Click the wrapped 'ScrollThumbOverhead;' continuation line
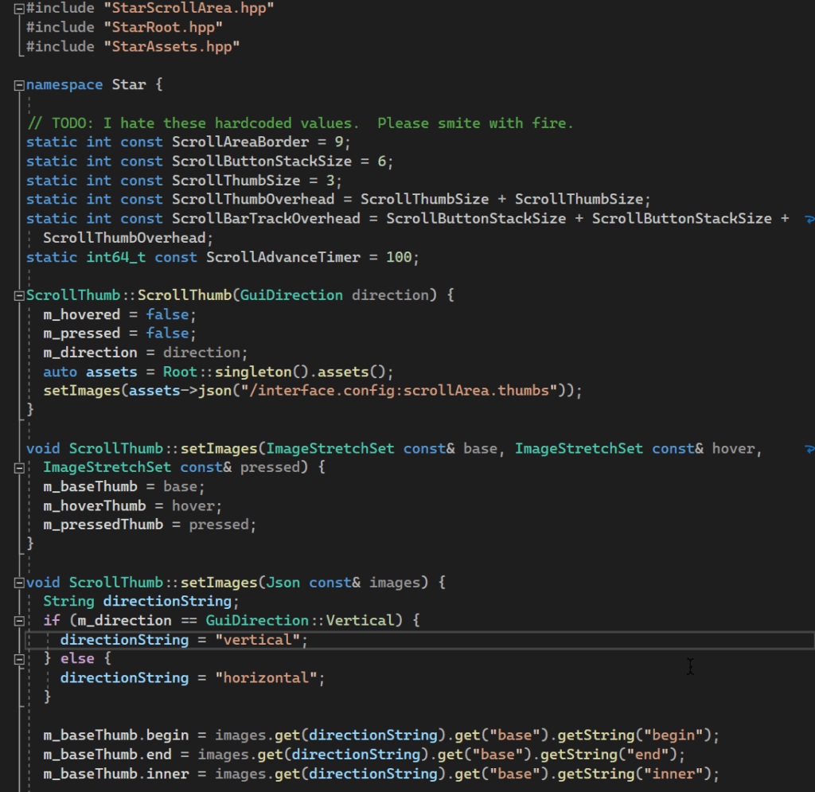 pyautogui.click(x=128, y=237)
